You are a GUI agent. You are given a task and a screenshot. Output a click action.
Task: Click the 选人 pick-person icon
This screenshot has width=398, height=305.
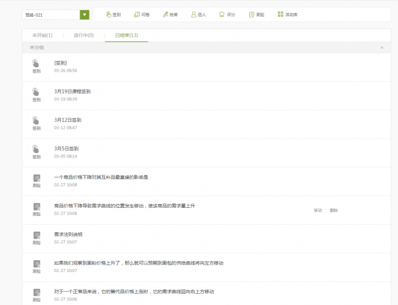click(198, 14)
